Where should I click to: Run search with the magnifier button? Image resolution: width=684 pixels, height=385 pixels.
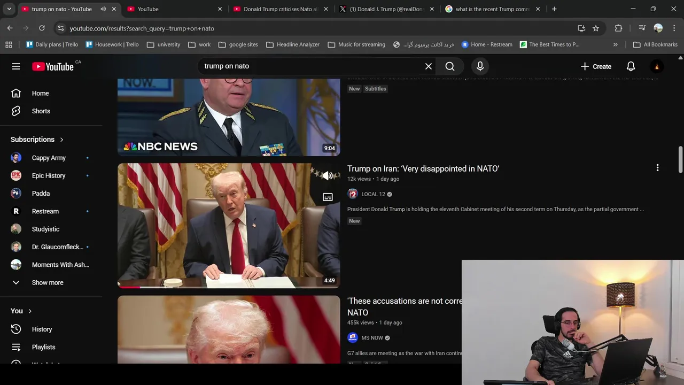tap(450, 66)
